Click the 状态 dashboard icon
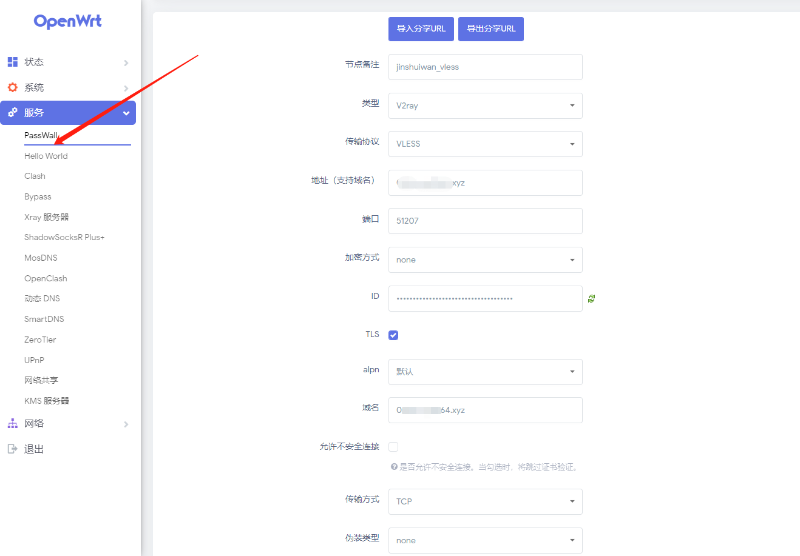The height and width of the screenshot is (556, 800). (x=12, y=62)
